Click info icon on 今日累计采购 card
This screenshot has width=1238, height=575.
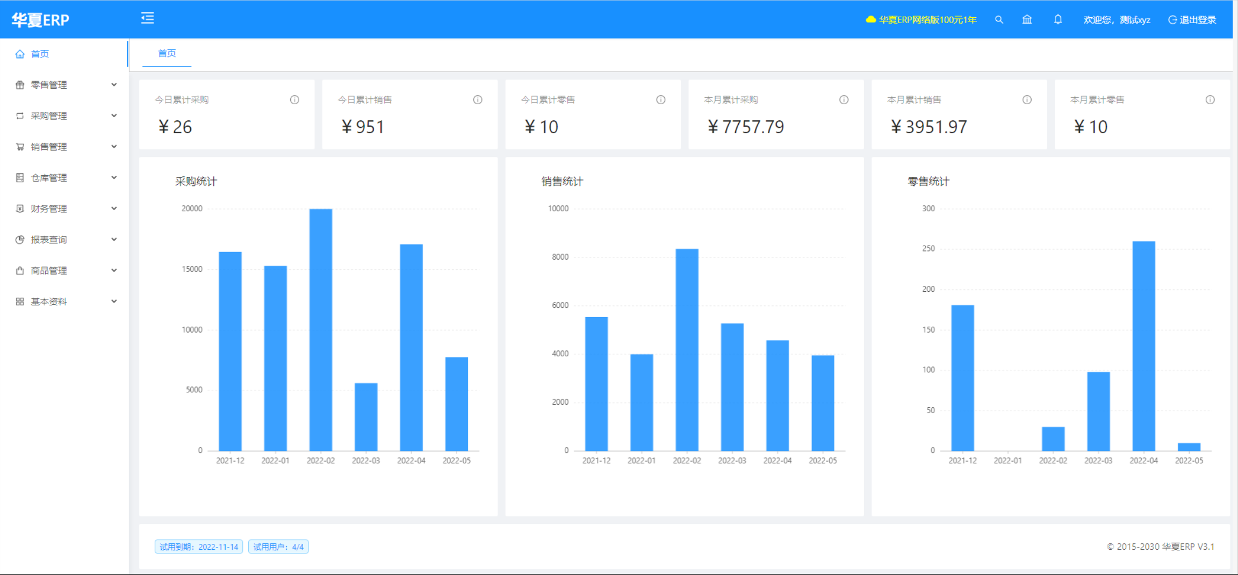pos(294,100)
